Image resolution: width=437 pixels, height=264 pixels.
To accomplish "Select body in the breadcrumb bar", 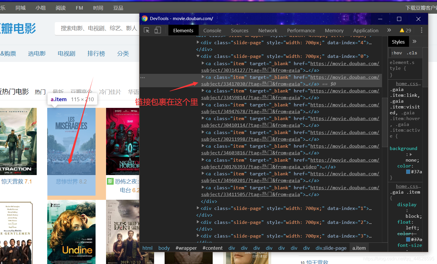I will click(164, 248).
